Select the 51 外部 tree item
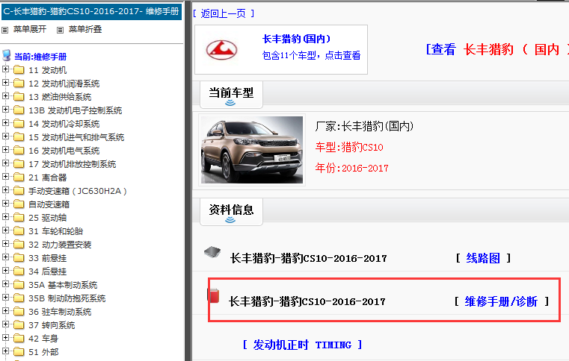The width and height of the screenshot is (569, 361). (43, 351)
